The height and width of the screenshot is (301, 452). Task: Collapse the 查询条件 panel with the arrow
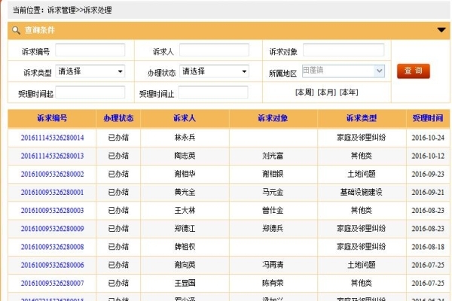(442, 30)
